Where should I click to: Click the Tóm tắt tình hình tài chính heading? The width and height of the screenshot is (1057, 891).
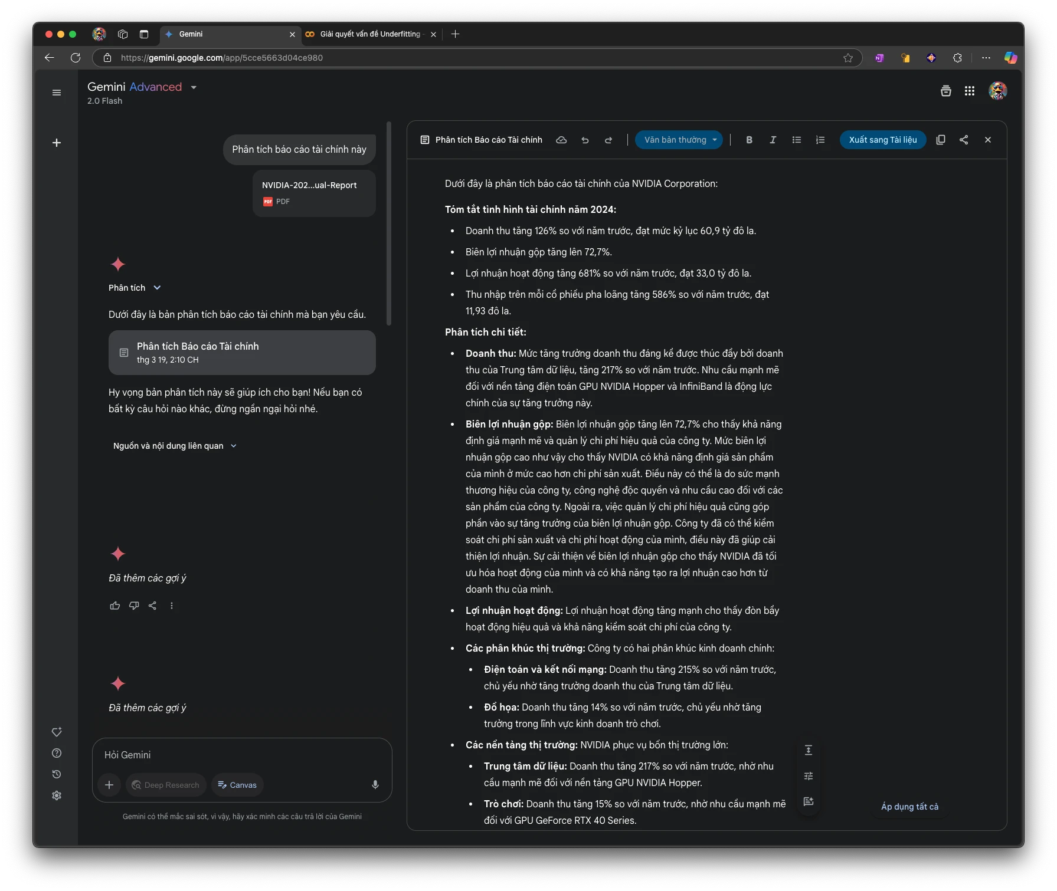[x=531, y=209]
